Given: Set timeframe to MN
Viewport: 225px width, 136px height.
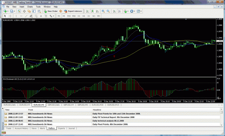Looking at the screenshot, I should 99,16.
